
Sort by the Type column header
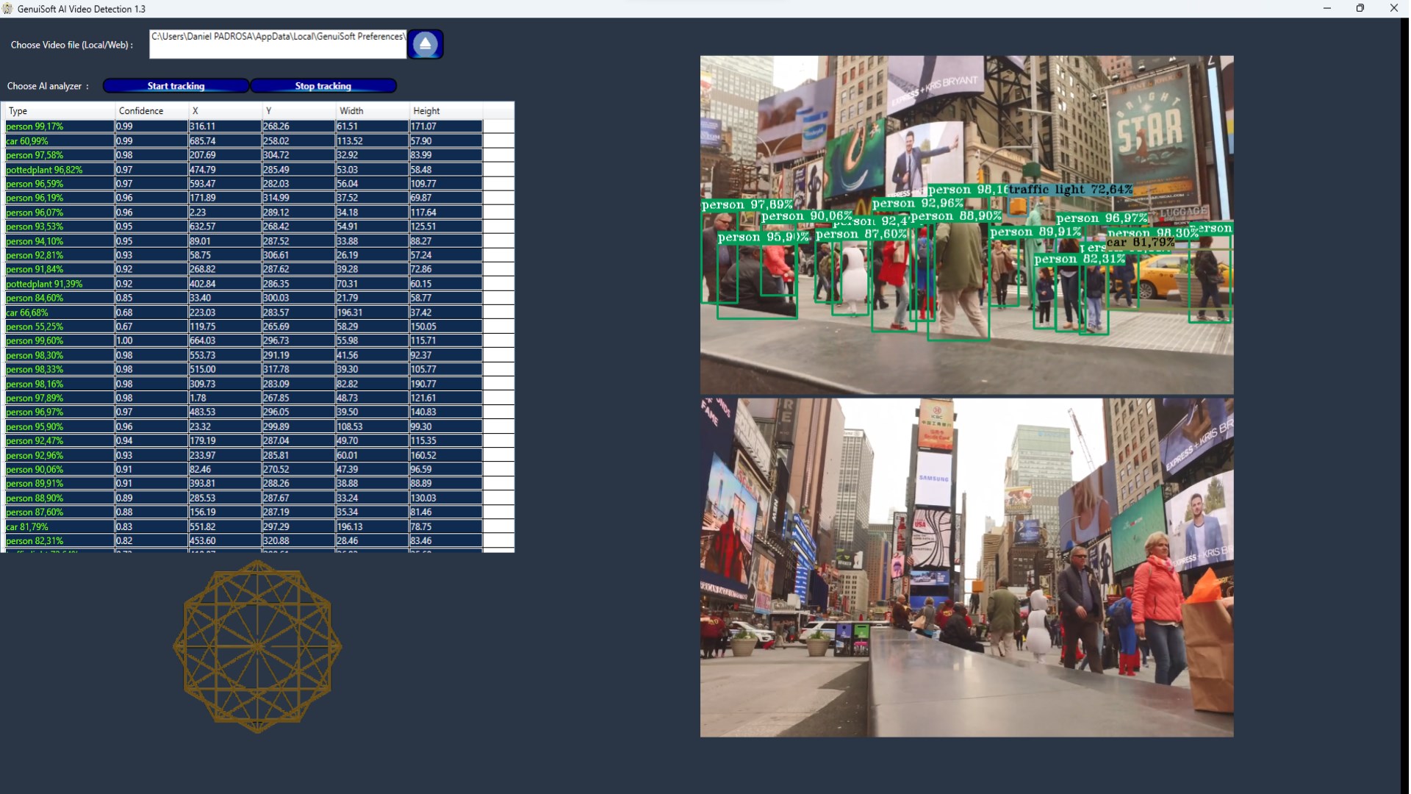(59, 111)
